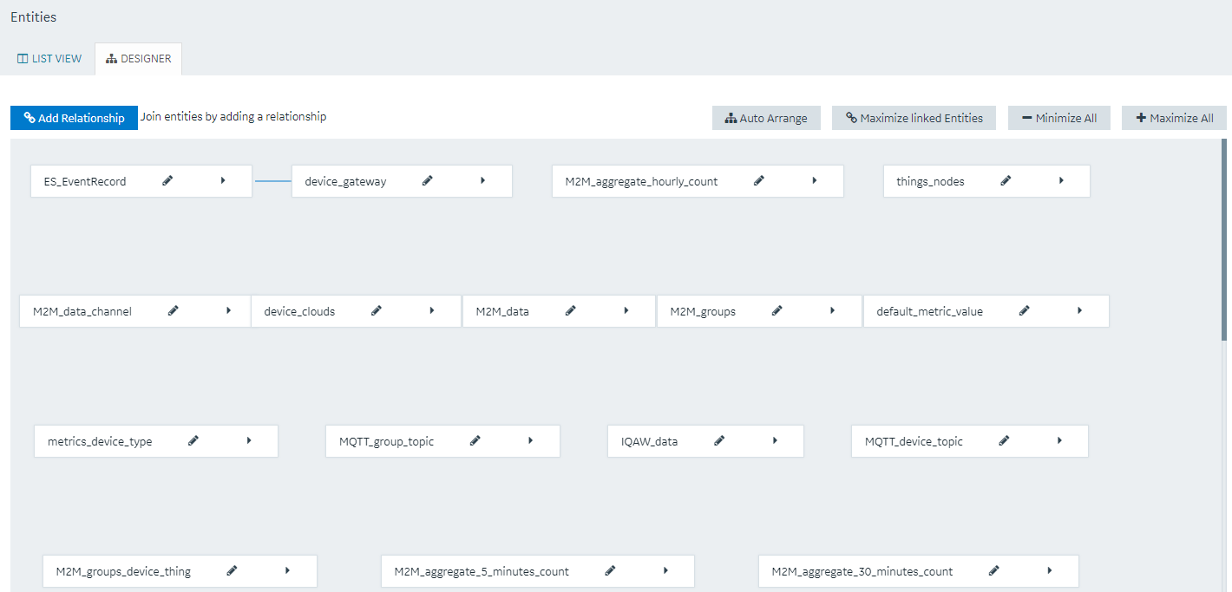
Task: Open the IQAW_data edit pencil
Action: [x=719, y=440]
